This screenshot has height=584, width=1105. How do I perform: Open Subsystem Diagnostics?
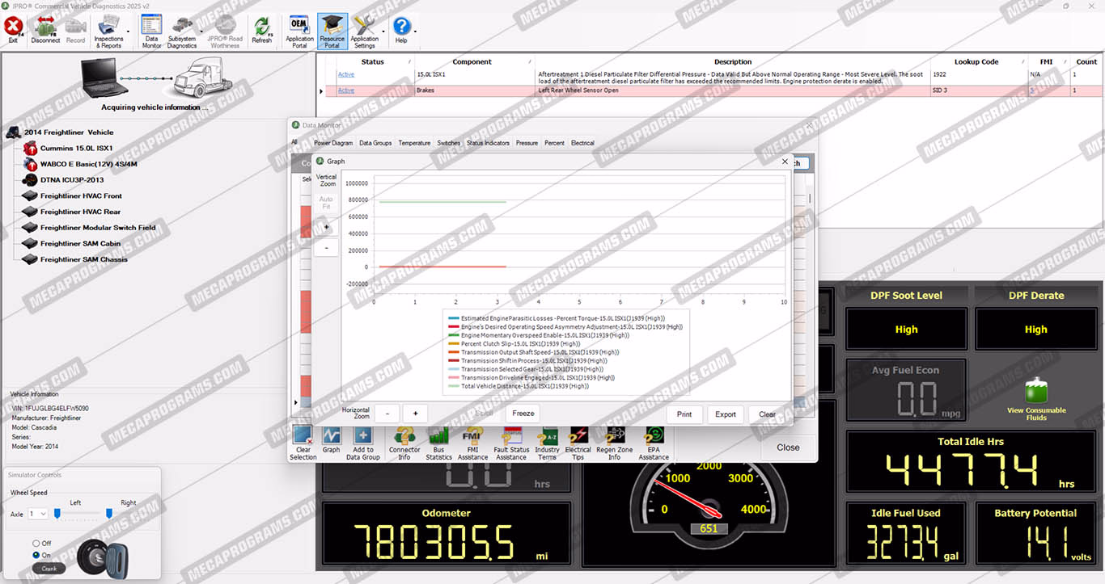click(x=182, y=32)
